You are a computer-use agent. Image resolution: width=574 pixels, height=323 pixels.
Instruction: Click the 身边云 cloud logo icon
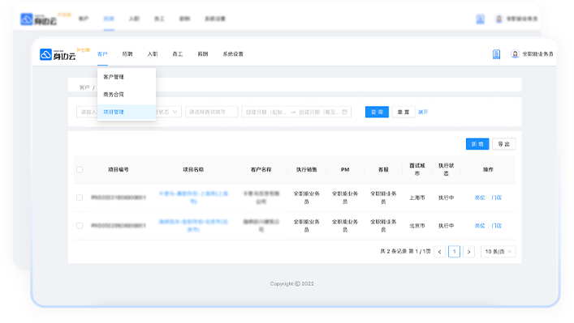(45, 54)
